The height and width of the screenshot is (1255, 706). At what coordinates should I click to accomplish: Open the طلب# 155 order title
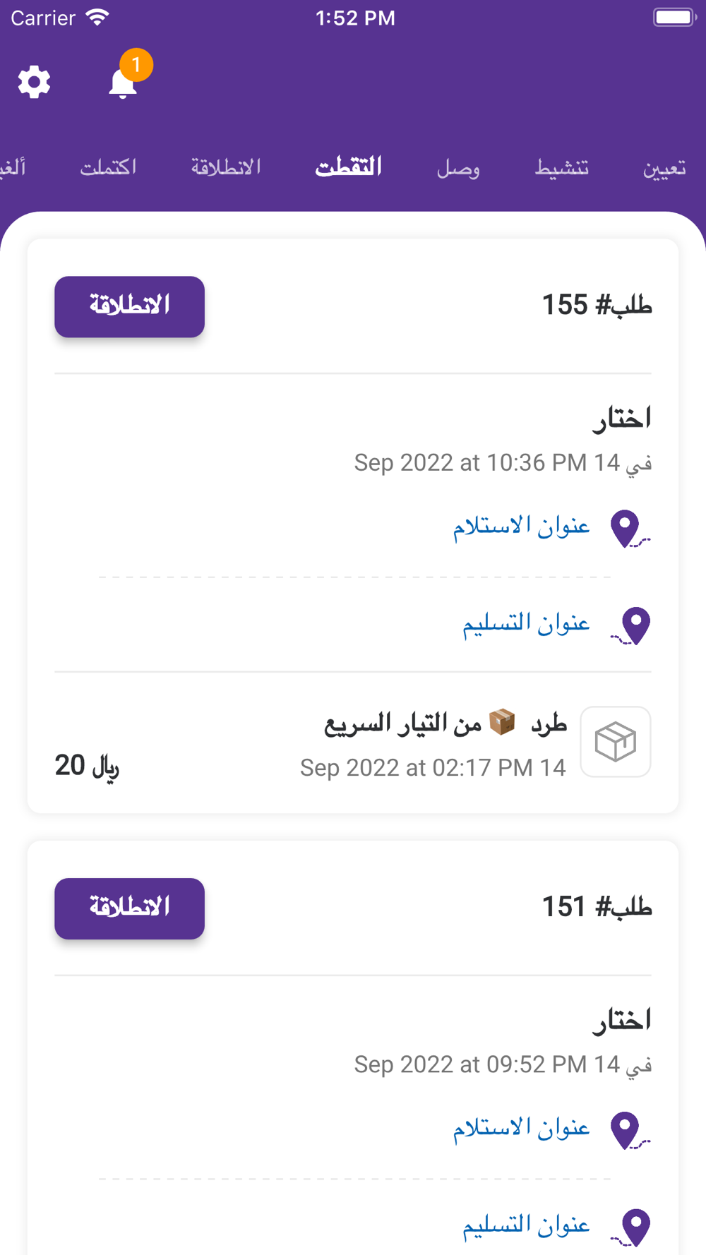(x=597, y=306)
